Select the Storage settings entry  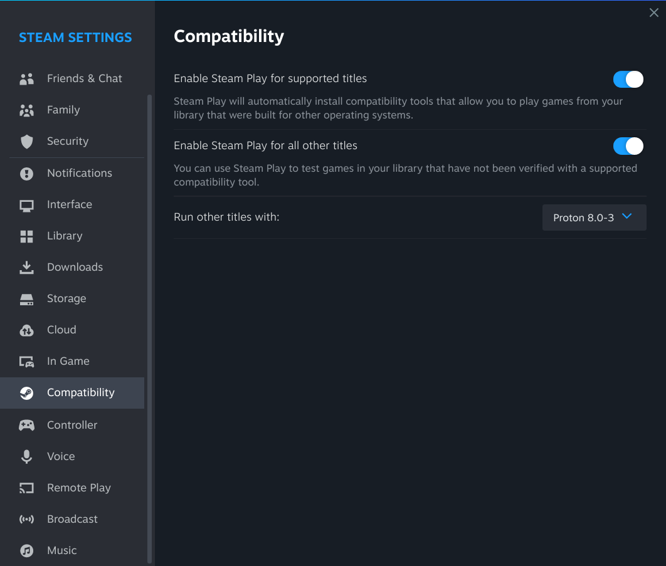click(x=66, y=298)
